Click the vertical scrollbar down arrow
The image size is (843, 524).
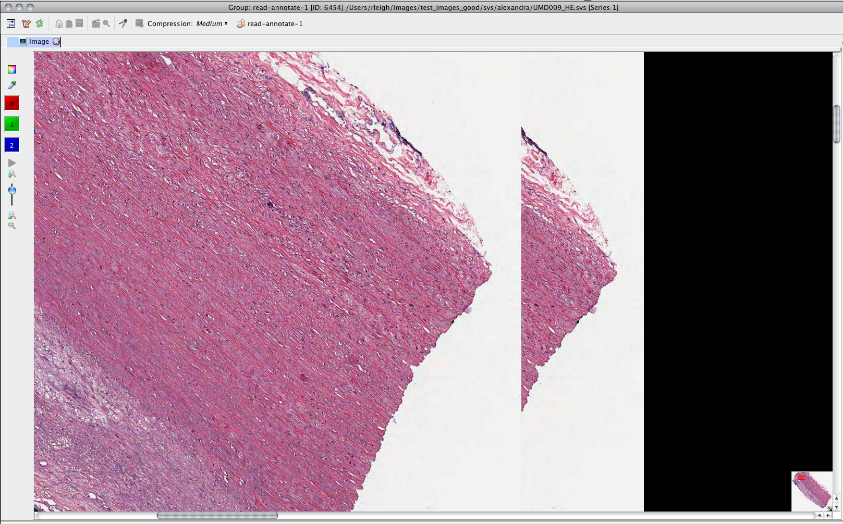tap(837, 507)
